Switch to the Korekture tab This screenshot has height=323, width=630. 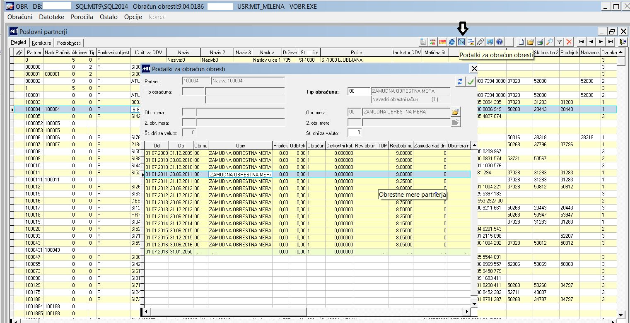click(41, 43)
